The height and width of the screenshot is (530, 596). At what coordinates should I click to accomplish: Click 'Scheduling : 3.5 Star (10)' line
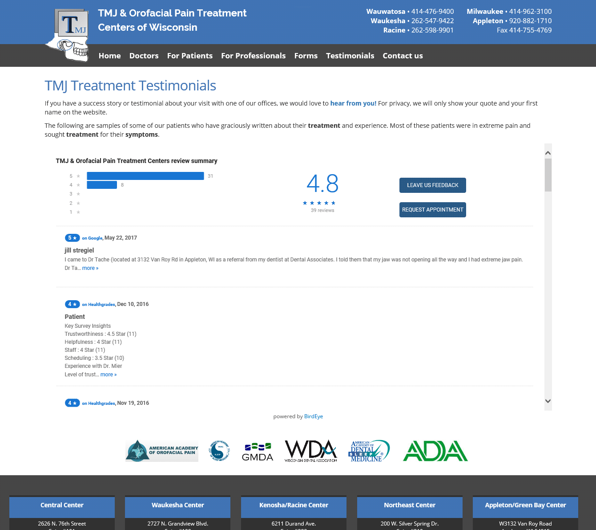94,358
